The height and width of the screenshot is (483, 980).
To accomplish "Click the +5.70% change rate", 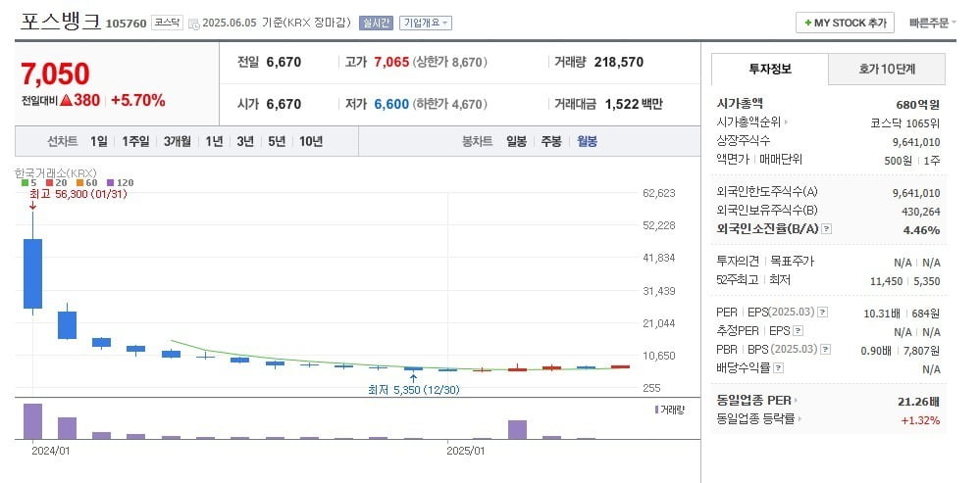I will 138,101.
